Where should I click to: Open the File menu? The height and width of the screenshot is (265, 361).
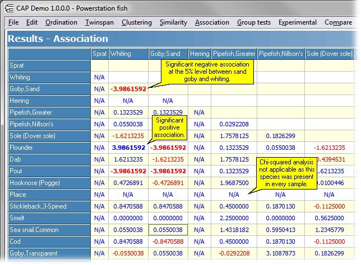(13, 22)
